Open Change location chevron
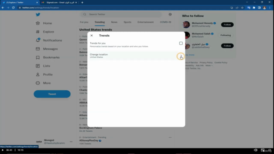 181,56
